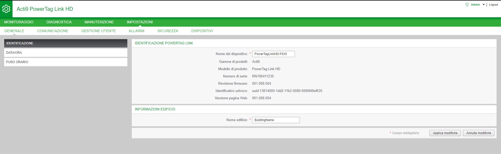Switch to the SICUREZZA tab
The width and height of the screenshot is (501, 154).
[168, 31]
